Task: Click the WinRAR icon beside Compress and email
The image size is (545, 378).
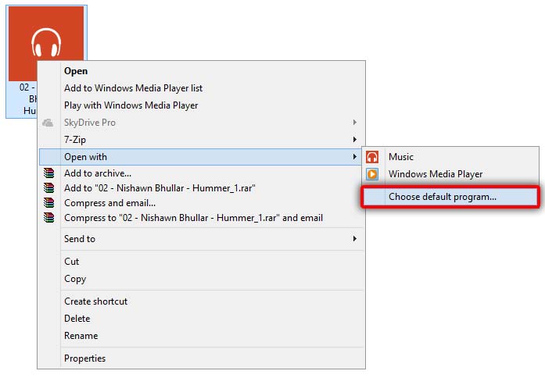Action: pos(49,203)
